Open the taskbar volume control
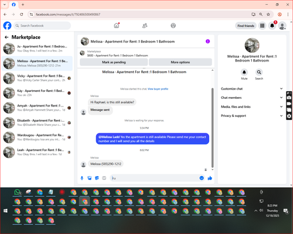 pyautogui.click(x=261, y=211)
